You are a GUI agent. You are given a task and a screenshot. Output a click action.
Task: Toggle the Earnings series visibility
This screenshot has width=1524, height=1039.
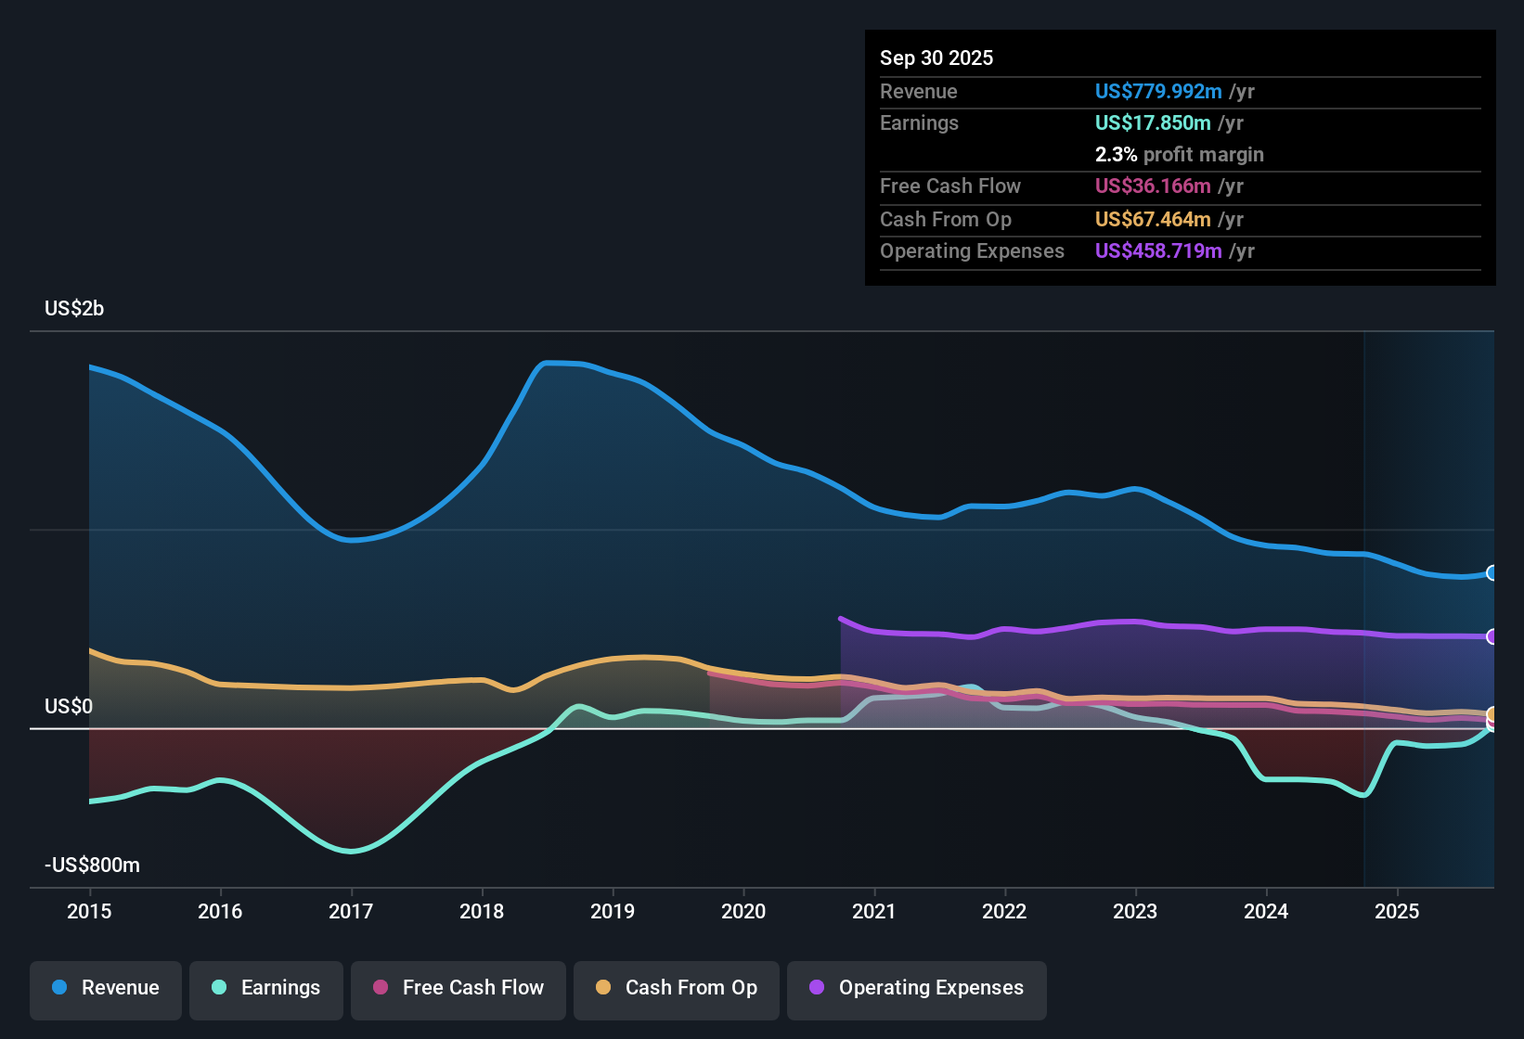pos(266,989)
